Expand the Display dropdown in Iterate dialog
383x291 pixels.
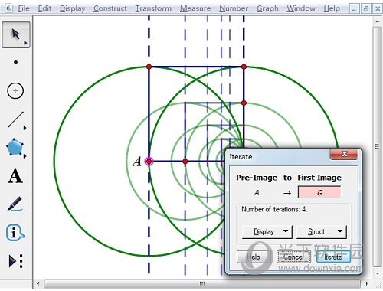pos(267,232)
